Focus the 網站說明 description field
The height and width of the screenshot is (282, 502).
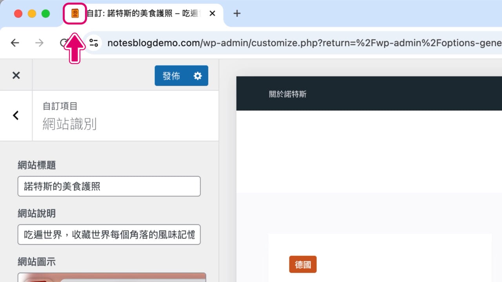tap(109, 235)
